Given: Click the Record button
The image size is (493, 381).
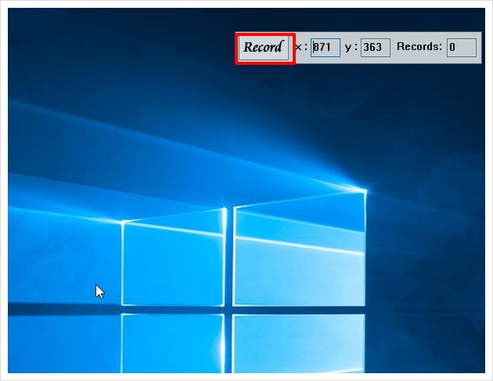Looking at the screenshot, I should coord(264,48).
